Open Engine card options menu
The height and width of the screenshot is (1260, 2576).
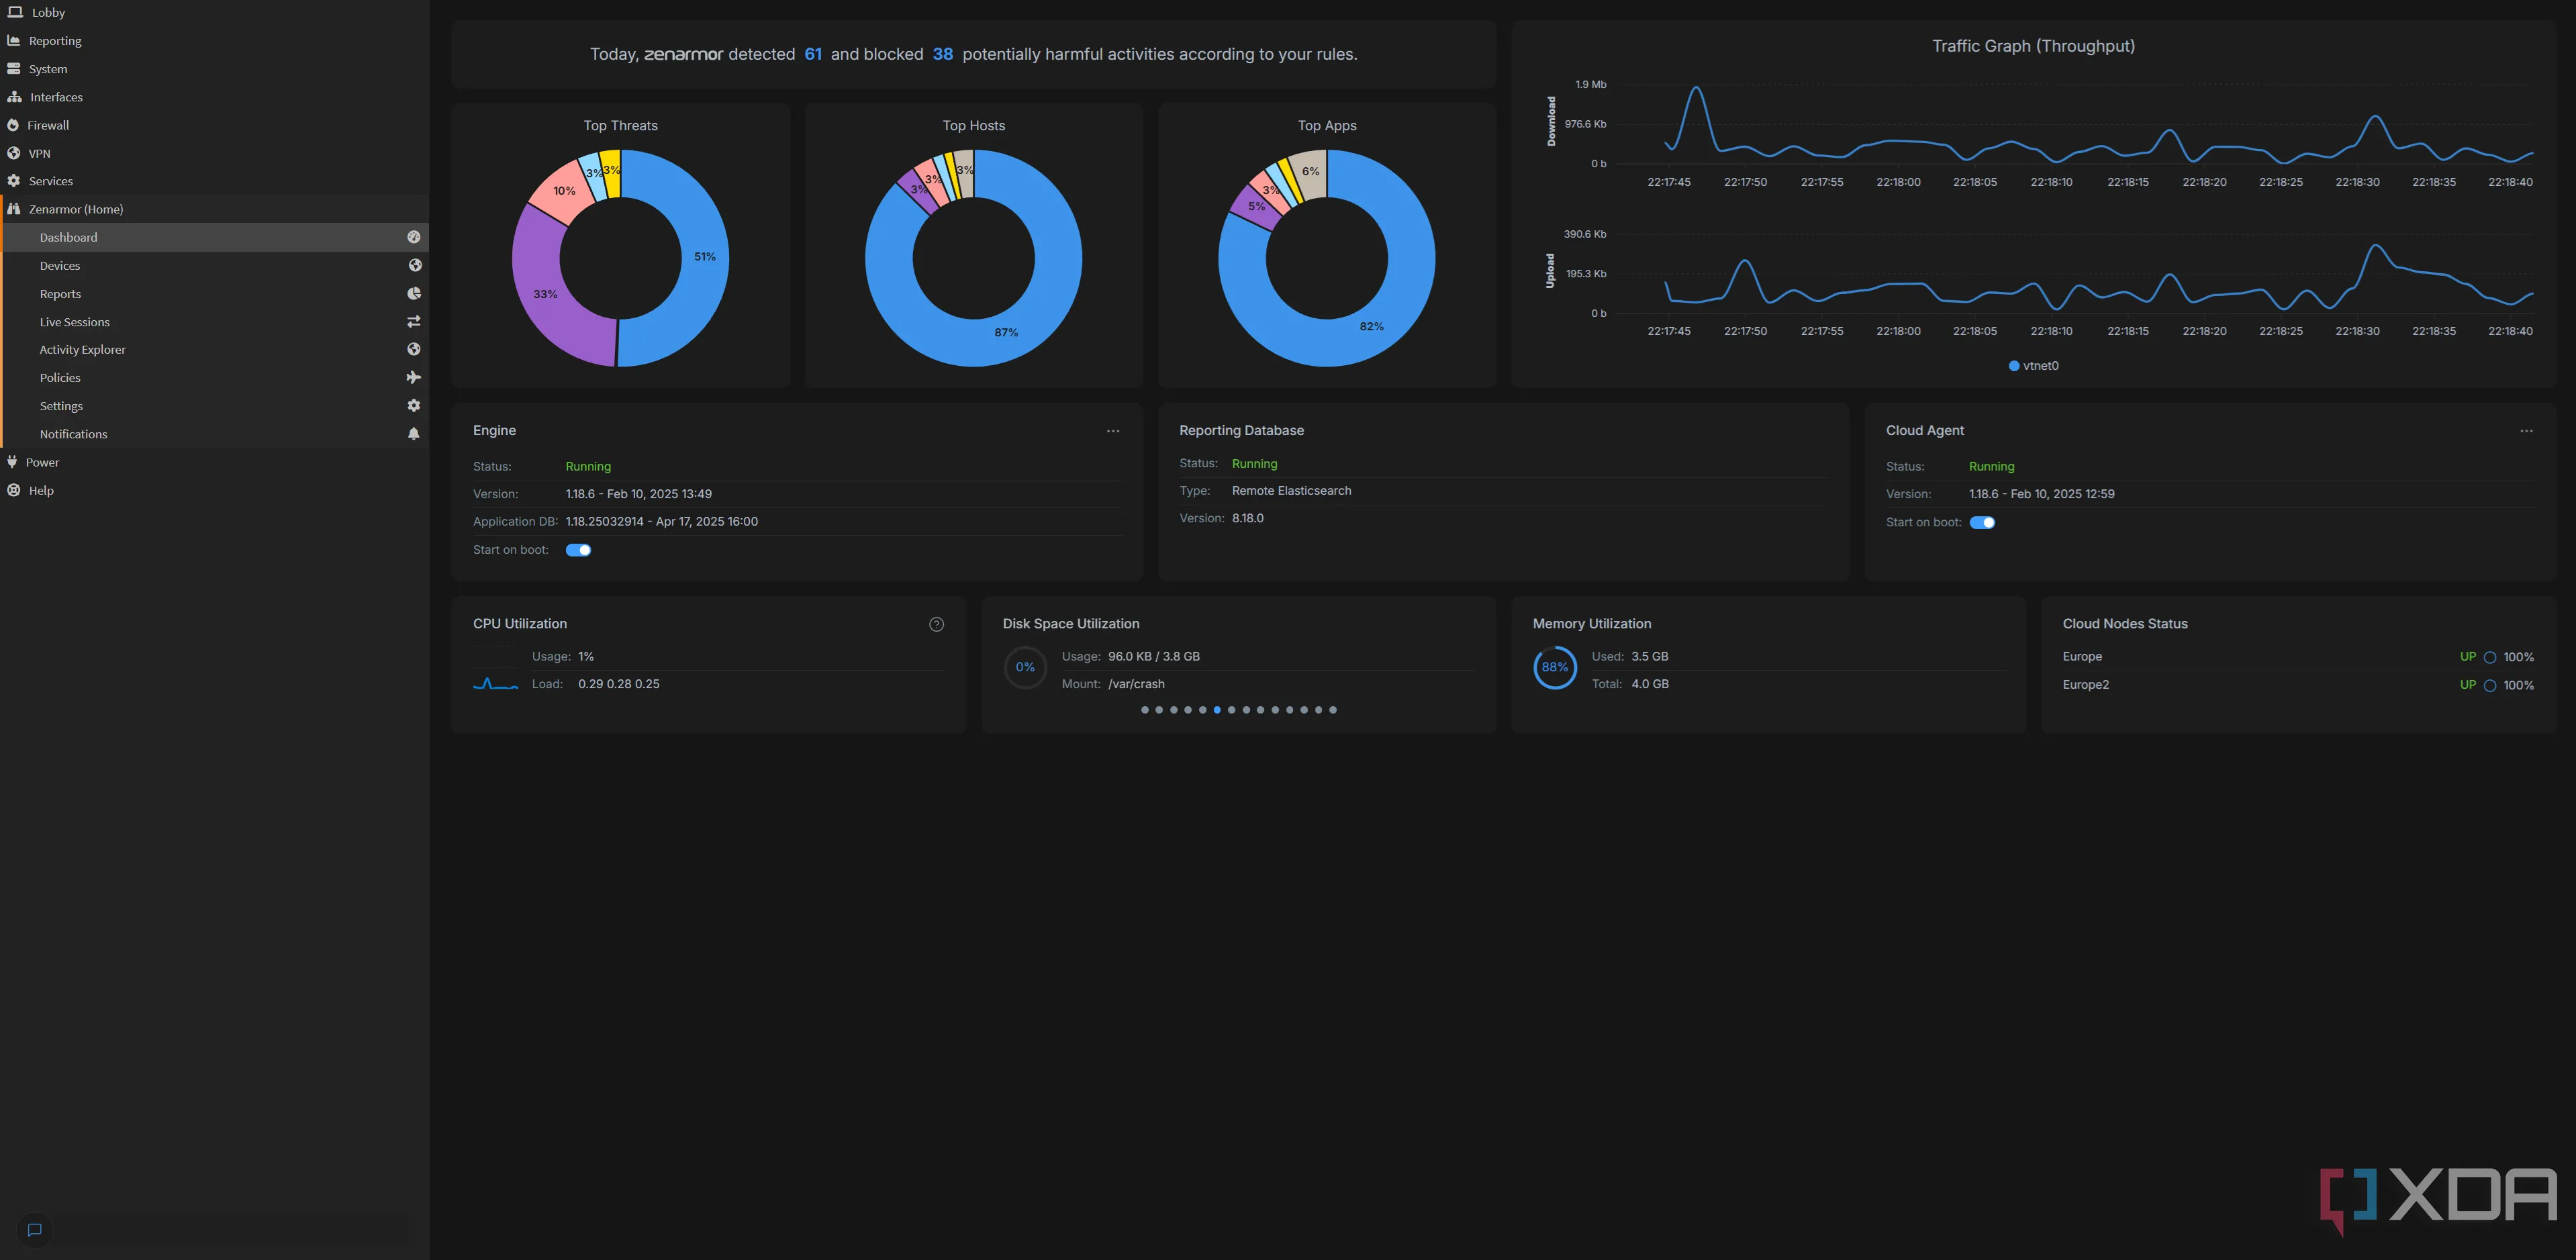(1113, 431)
